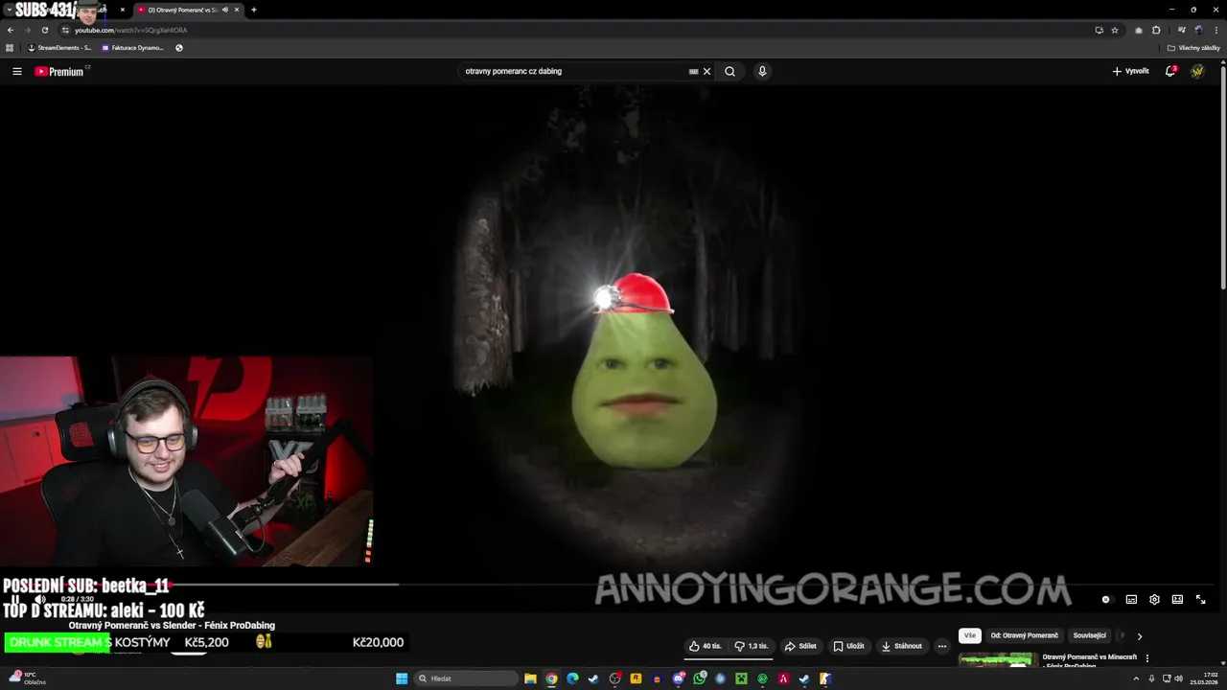Screen dimensions: 1227x690
Task: Open Fakturace Dynamo bookmark
Action: tap(132, 48)
